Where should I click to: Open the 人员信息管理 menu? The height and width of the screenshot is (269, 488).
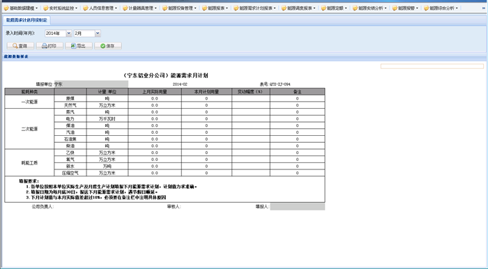[x=100, y=8]
